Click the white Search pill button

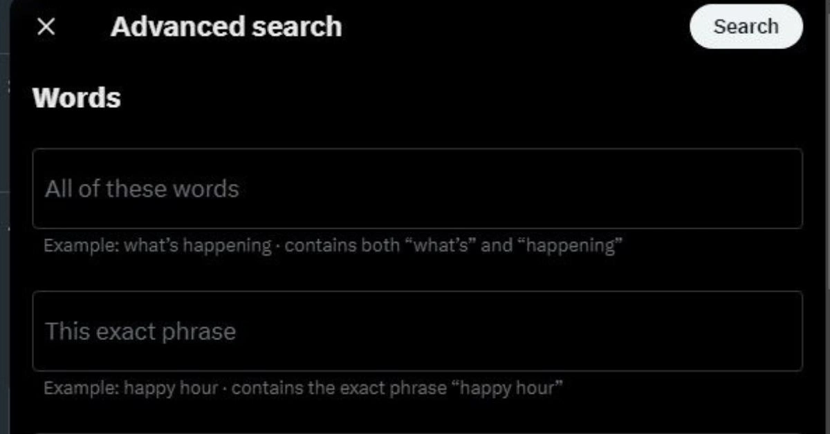pos(746,27)
